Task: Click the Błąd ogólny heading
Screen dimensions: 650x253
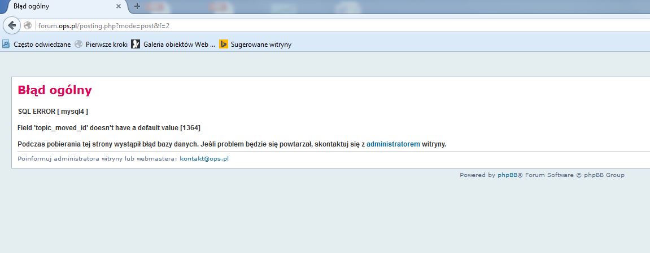Action: point(55,90)
